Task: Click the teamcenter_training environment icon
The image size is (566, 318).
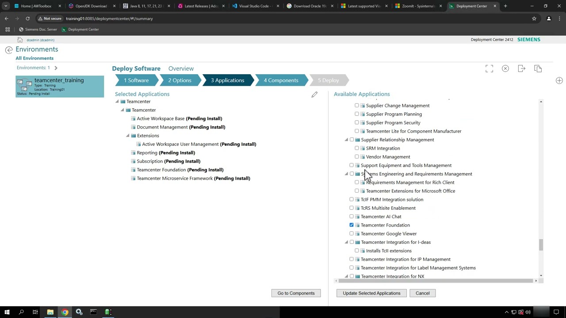Action: [24, 86]
